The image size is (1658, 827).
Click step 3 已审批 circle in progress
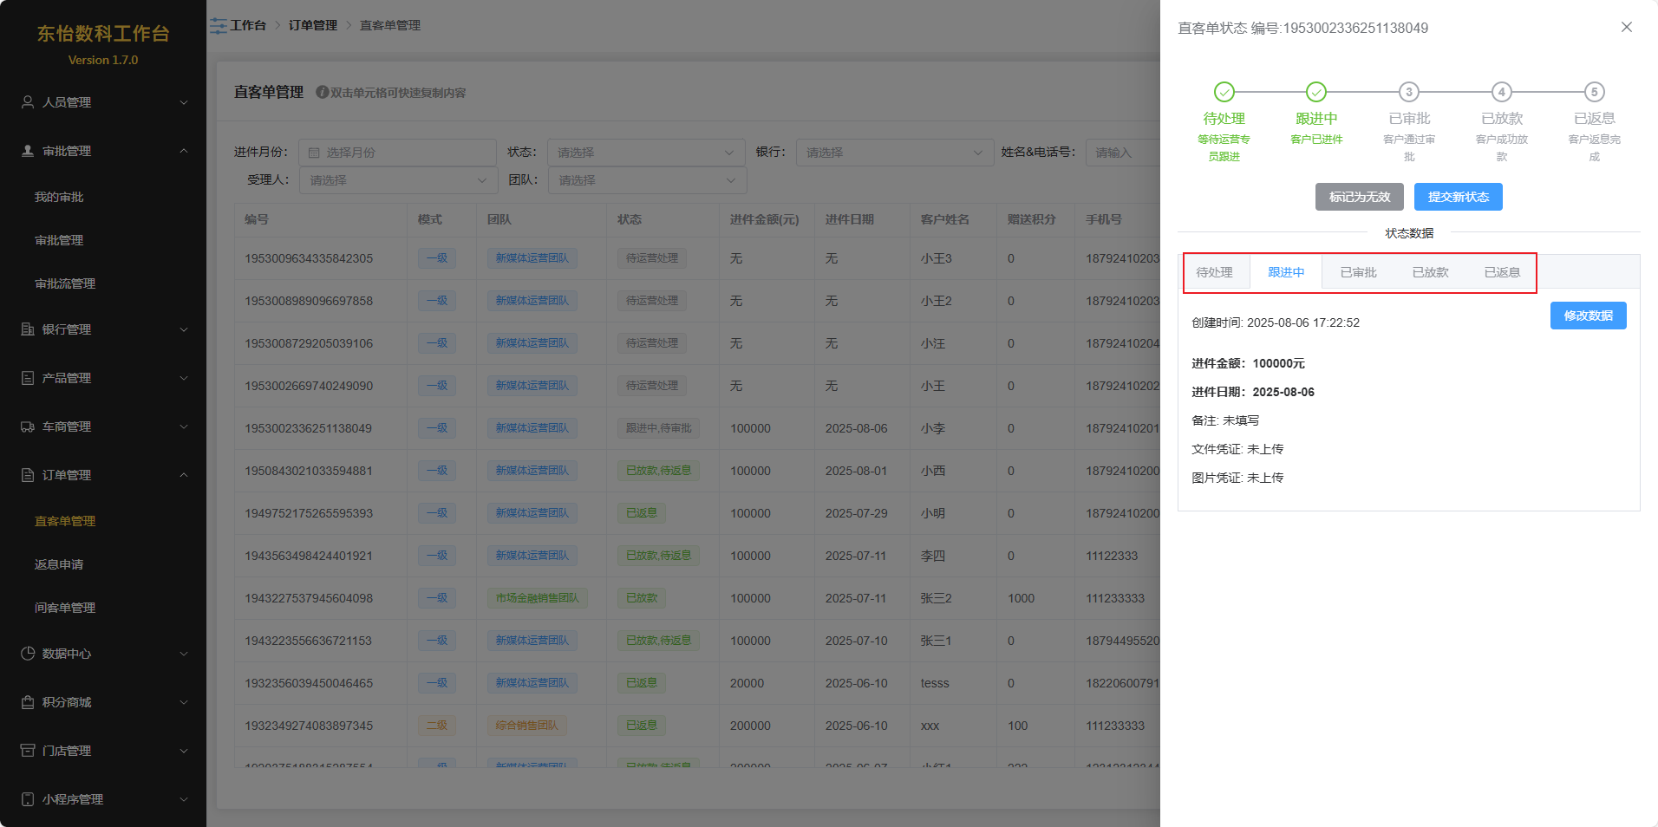pos(1408,92)
